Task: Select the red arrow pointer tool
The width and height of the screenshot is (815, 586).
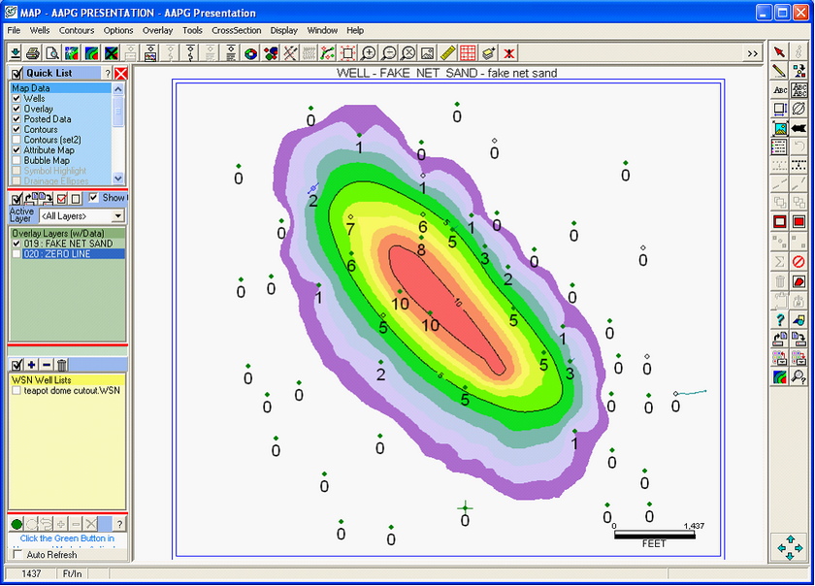Action: pyautogui.click(x=779, y=51)
